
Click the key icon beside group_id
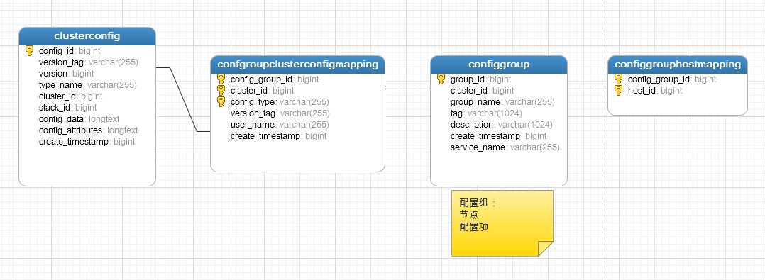click(x=441, y=79)
